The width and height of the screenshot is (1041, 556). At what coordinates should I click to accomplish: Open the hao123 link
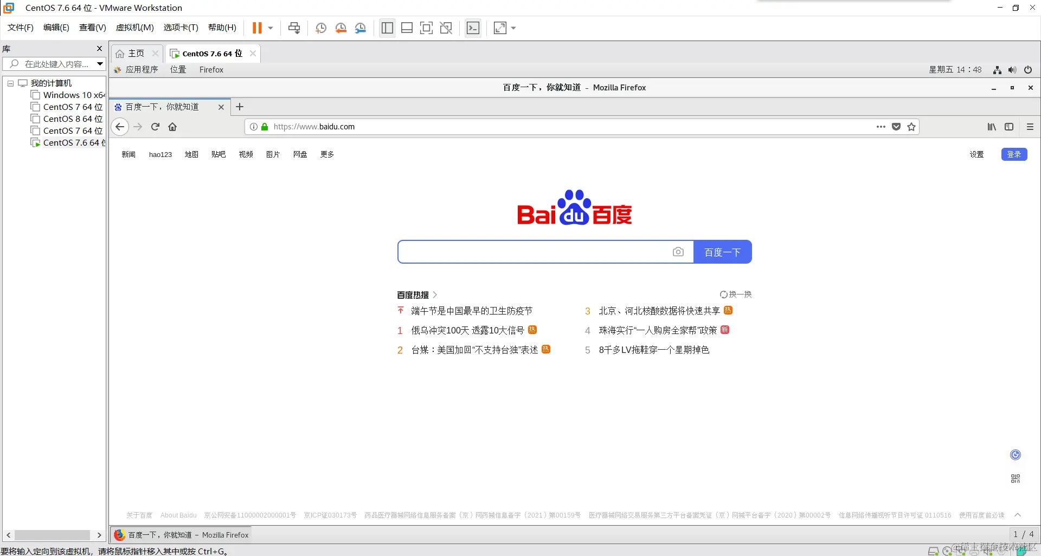point(160,154)
